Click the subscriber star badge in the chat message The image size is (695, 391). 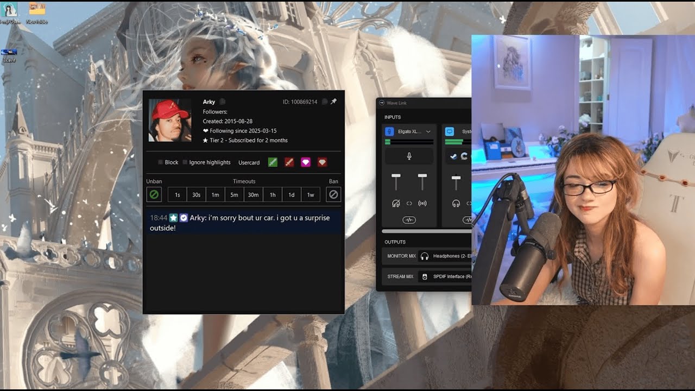[x=174, y=217]
